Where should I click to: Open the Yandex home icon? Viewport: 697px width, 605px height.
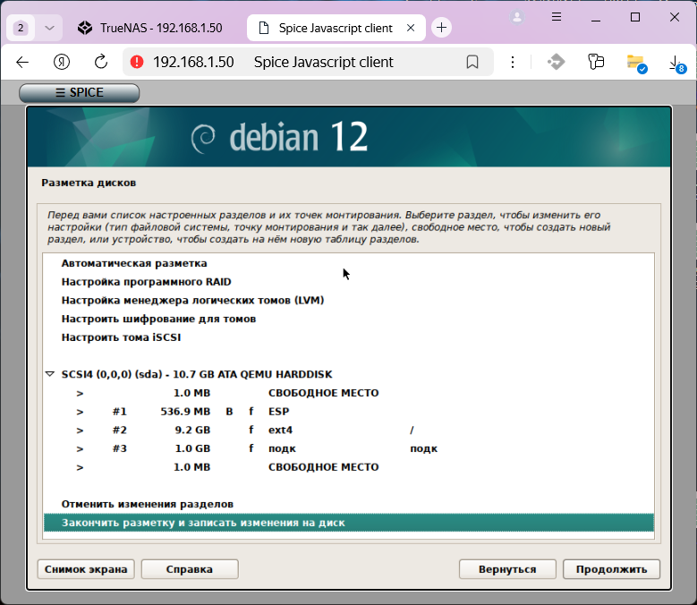click(62, 63)
